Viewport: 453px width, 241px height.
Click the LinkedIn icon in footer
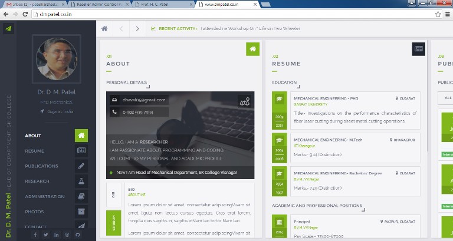57,235
